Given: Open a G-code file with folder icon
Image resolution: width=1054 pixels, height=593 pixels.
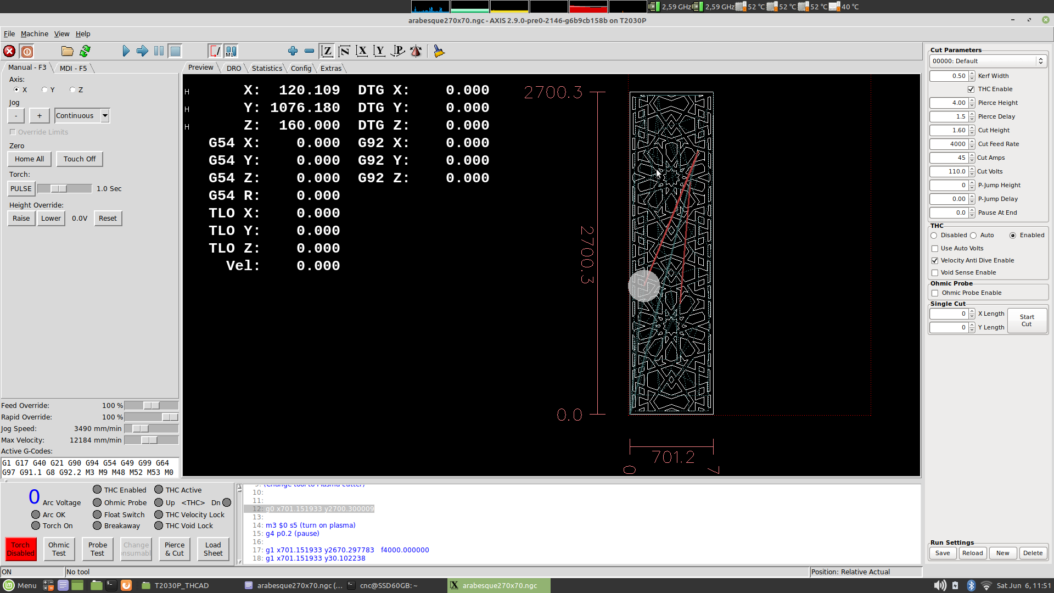Looking at the screenshot, I should (68, 51).
